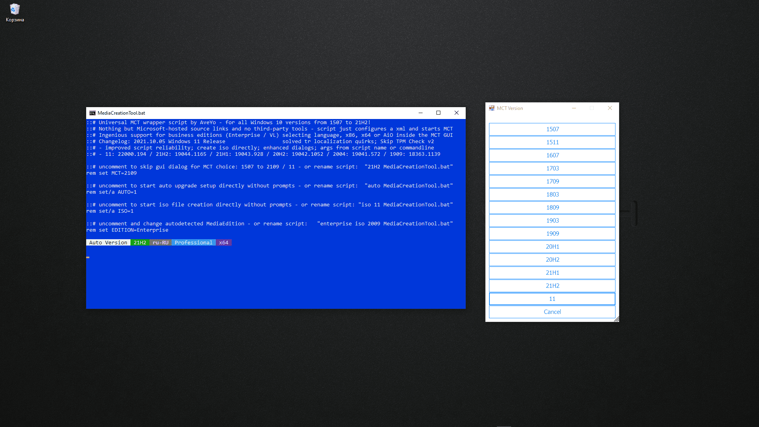Viewport: 759px width, 427px height.
Task: Select the 1703 version button
Action: (552, 168)
